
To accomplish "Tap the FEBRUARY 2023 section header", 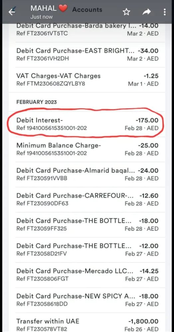I will pyautogui.click(x=37, y=102).
